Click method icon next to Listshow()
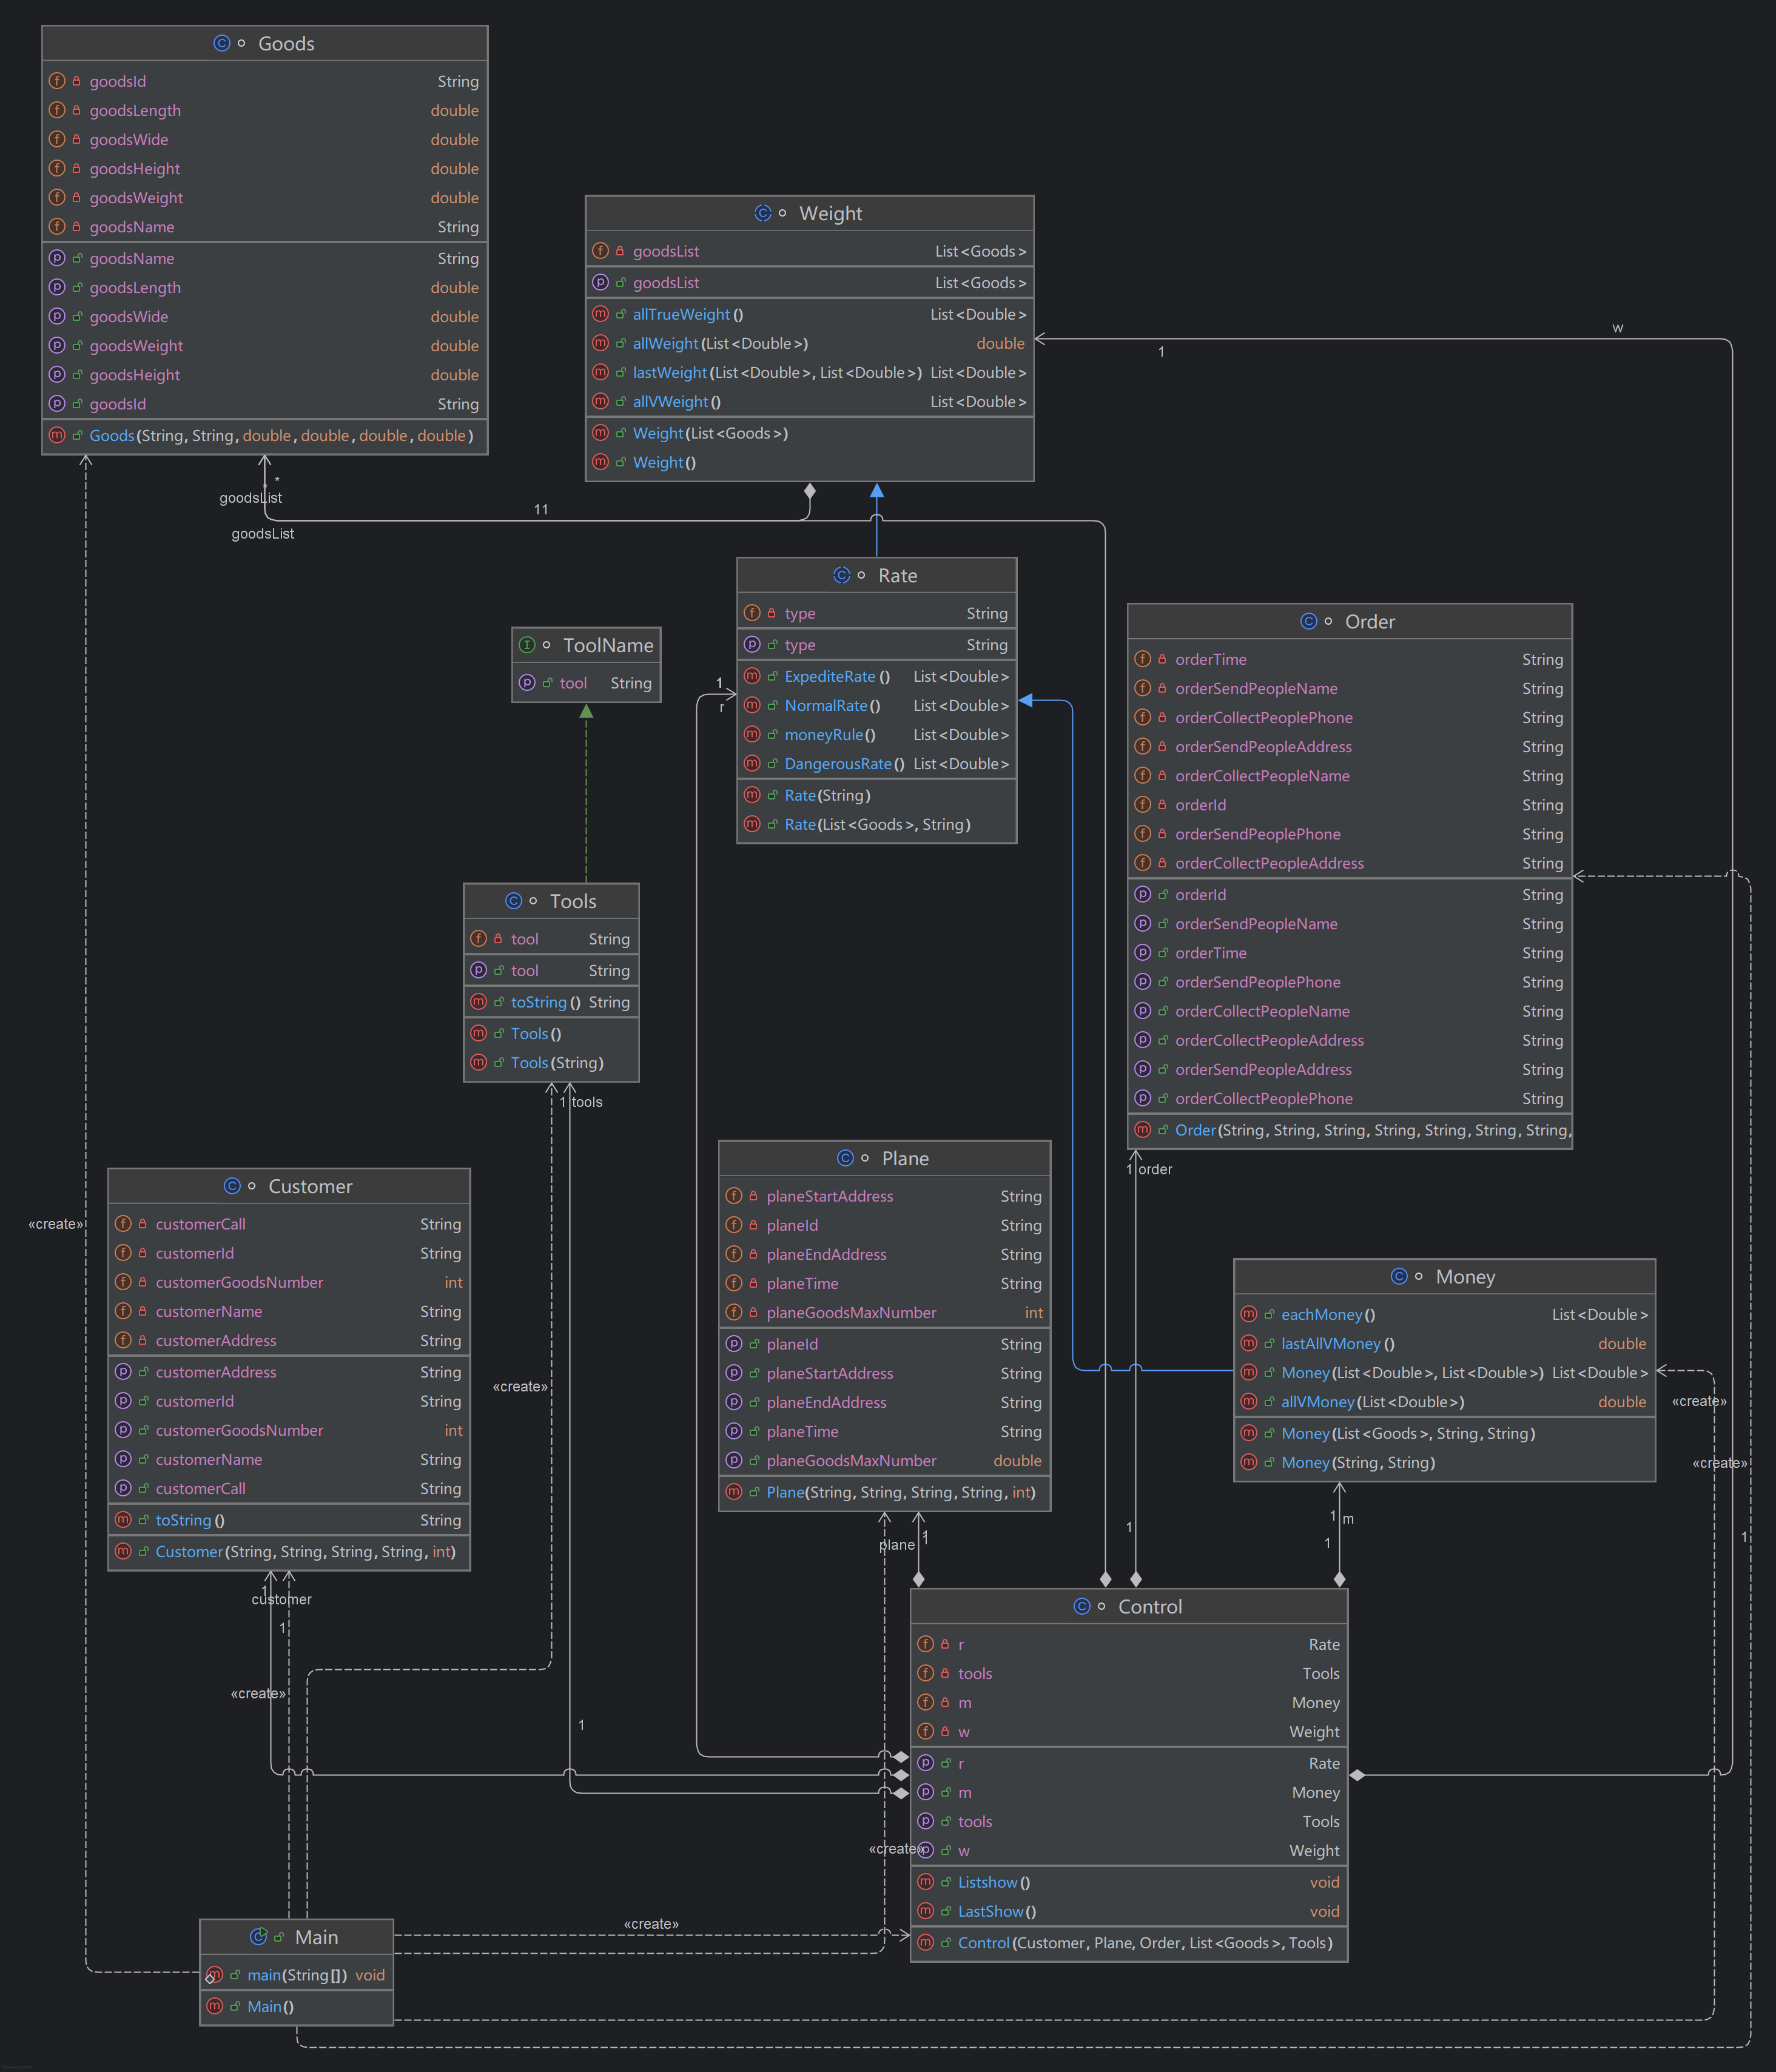Viewport: 1776px width, 2072px height. tap(925, 1882)
